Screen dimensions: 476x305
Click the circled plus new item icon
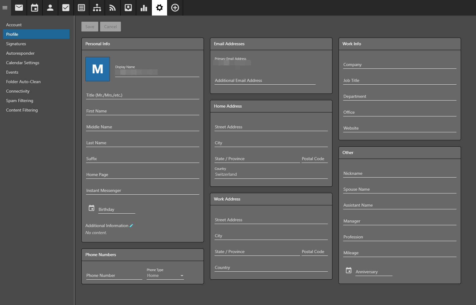pyautogui.click(x=175, y=8)
